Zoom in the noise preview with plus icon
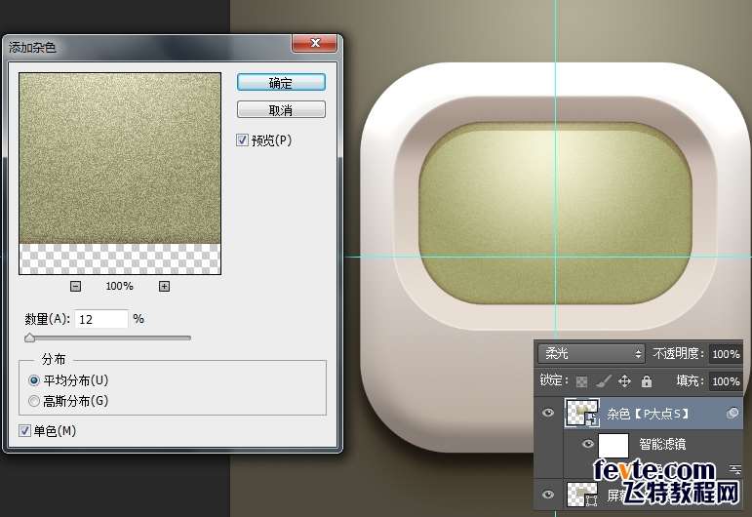This screenshot has width=752, height=517. 164,287
